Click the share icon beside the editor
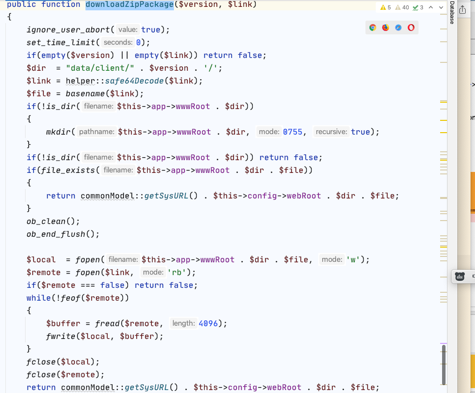Screen dimensions: 475x393 pos(462,9)
